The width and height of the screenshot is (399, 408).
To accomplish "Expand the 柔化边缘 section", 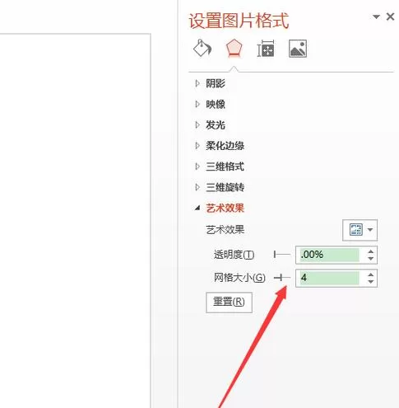I will (220, 146).
